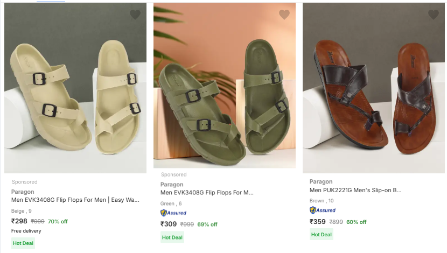Toggle wishlist heart on green flip flops
This screenshot has width=447, height=253.
coord(284,15)
